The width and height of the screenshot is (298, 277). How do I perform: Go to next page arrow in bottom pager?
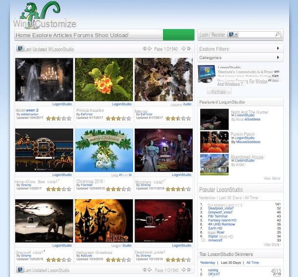tap(183, 270)
